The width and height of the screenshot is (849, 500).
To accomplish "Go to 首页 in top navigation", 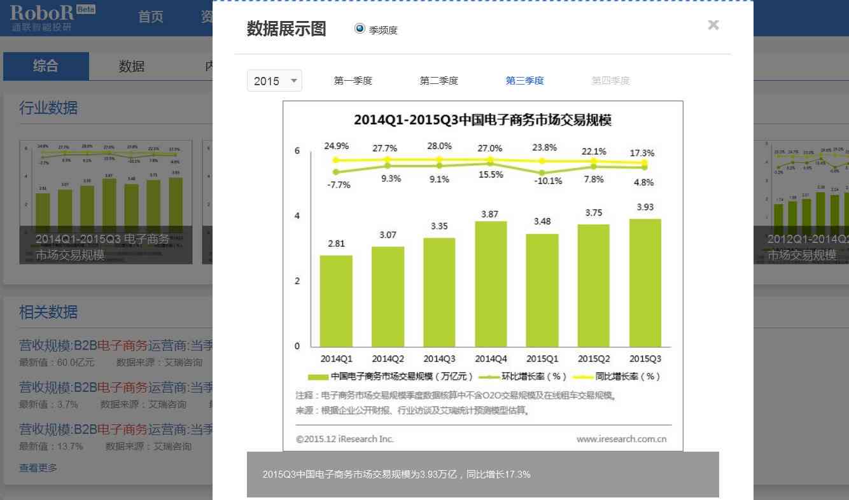I will coord(151,17).
